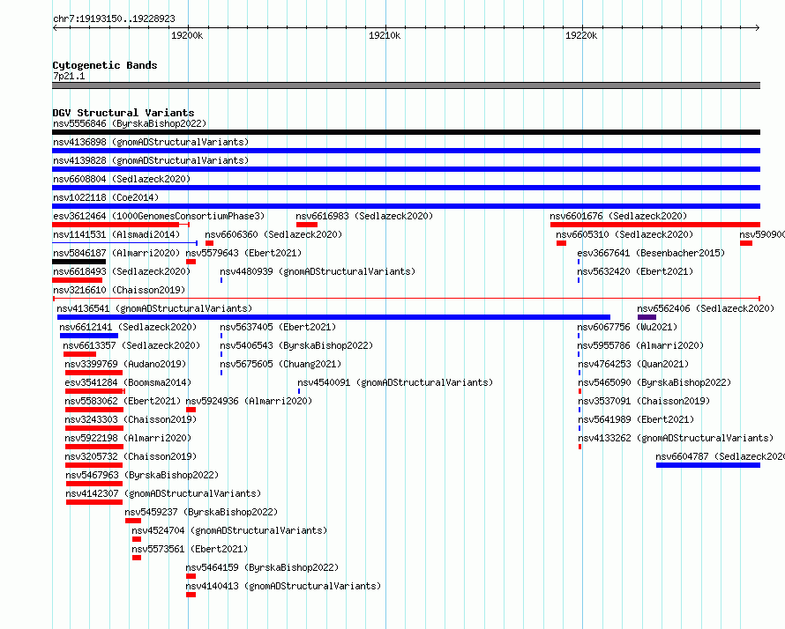
Task: Click nsv4136541 (gnomADStructuralVariants) label
Action: tap(154, 308)
